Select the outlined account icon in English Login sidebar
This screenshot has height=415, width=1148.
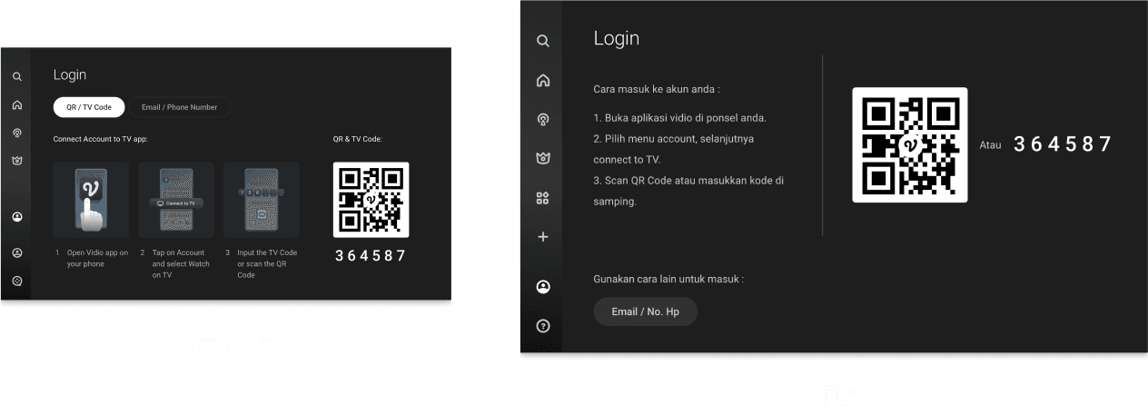coord(16,252)
